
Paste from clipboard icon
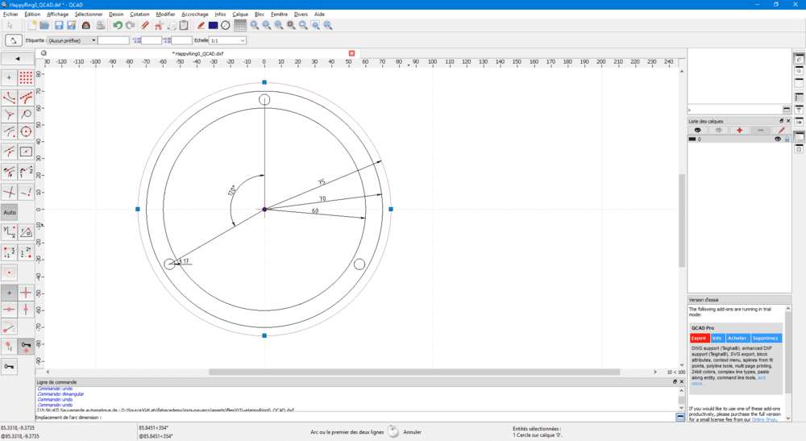(x=184, y=25)
